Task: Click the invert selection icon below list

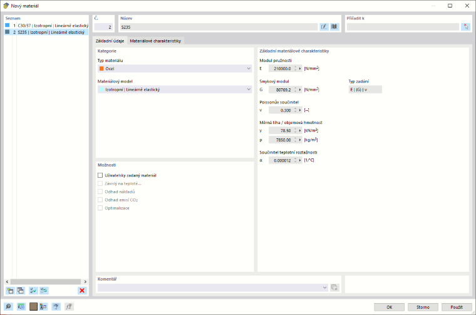Action: coord(44,291)
